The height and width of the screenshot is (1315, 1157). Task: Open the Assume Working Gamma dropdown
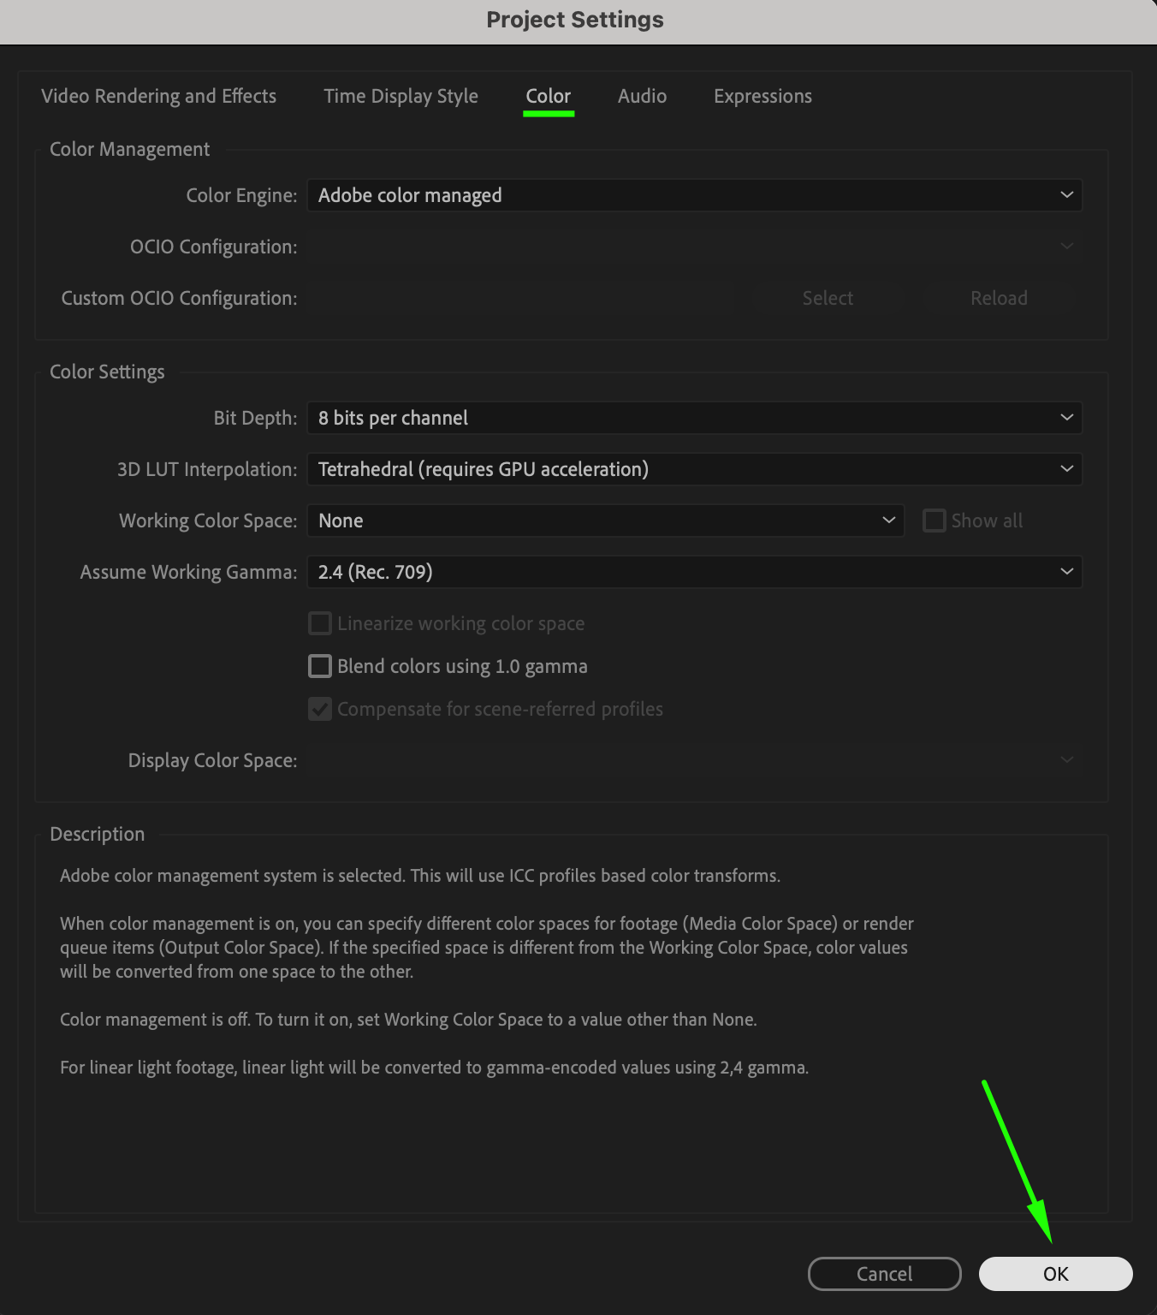[x=694, y=572]
